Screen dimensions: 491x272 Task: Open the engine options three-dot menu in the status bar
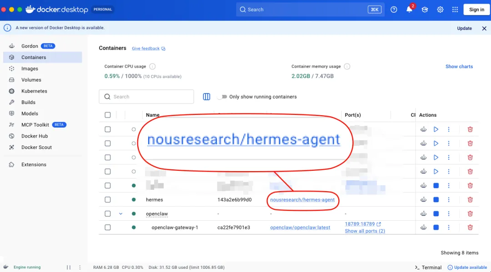point(80,267)
